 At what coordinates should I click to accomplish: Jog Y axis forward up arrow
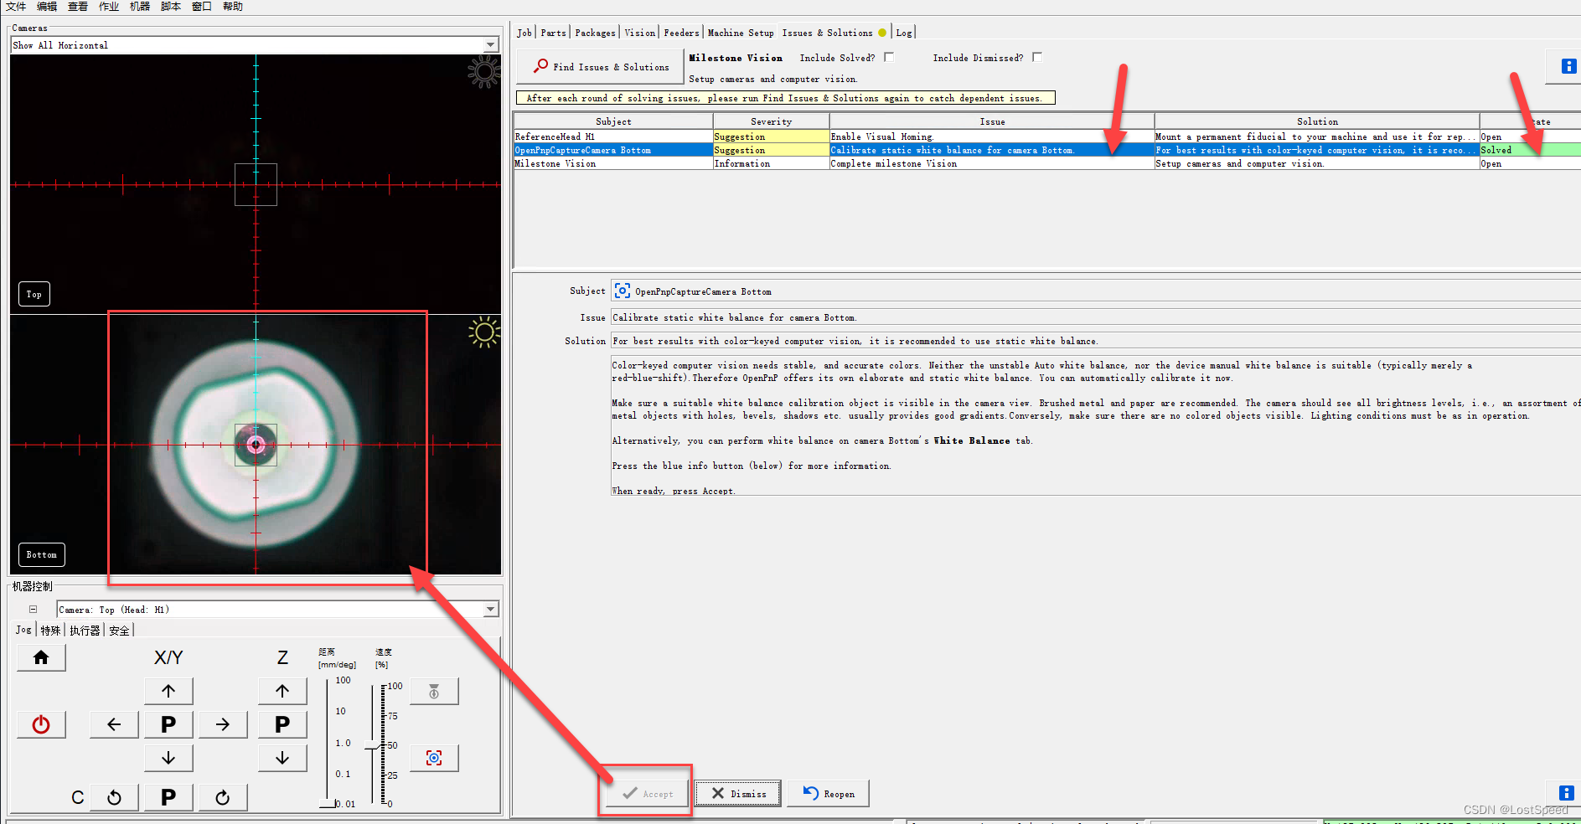(168, 691)
